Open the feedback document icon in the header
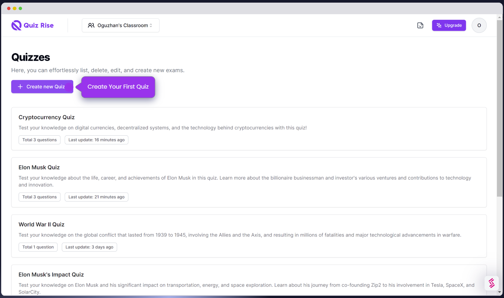The width and height of the screenshot is (504, 298). [420, 25]
